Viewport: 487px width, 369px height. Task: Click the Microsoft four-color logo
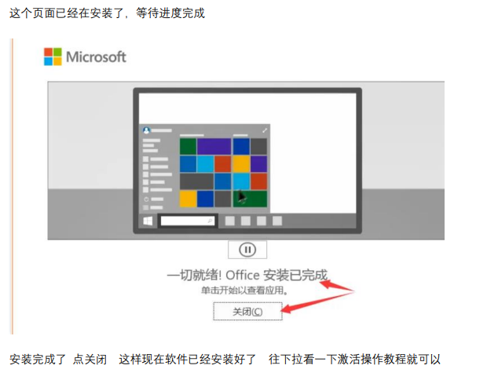click(x=53, y=57)
